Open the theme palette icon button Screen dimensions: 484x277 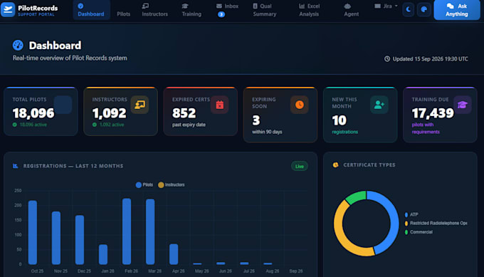423,10
